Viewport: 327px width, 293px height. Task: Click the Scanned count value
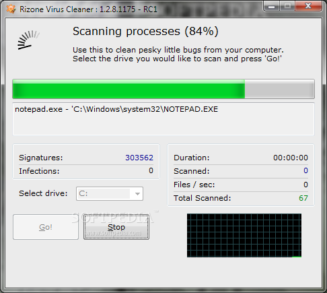[305, 170]
